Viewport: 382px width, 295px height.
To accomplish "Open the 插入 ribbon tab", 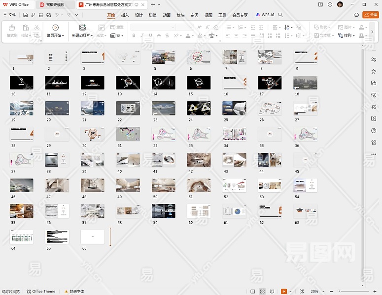I will [125, 15].
